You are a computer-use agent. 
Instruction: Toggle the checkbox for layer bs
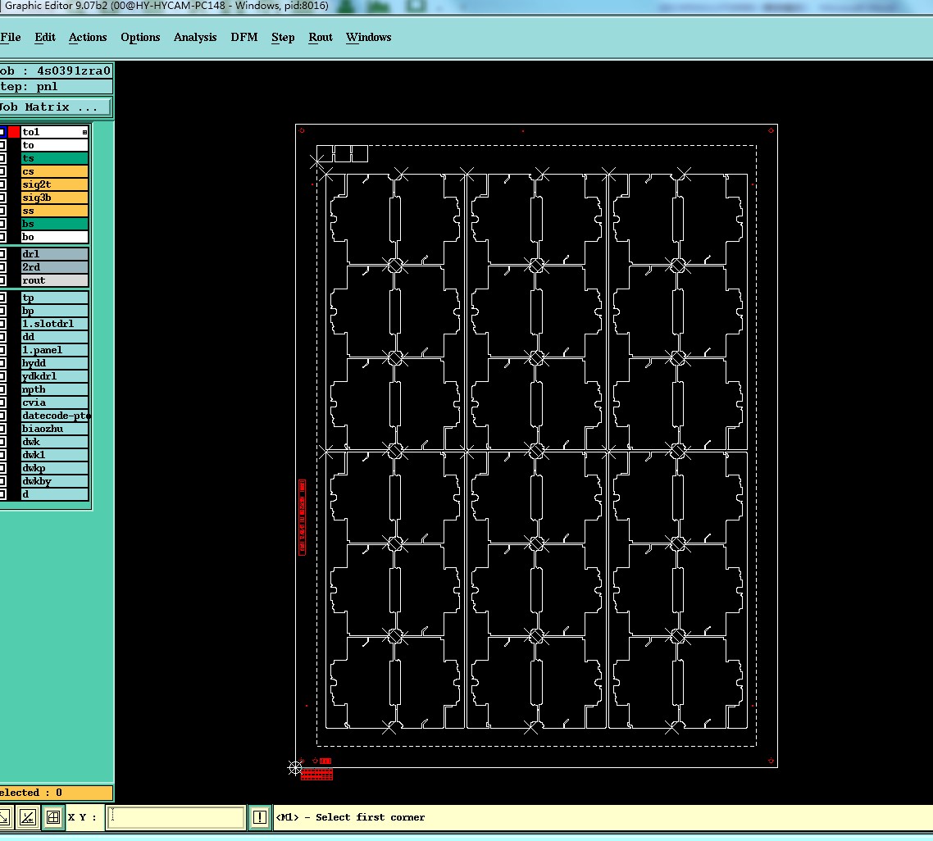[x=2, y=224]
